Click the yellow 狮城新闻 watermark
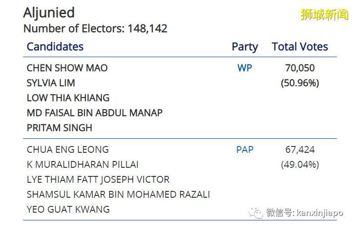355x229 pixels. (324, 15)
